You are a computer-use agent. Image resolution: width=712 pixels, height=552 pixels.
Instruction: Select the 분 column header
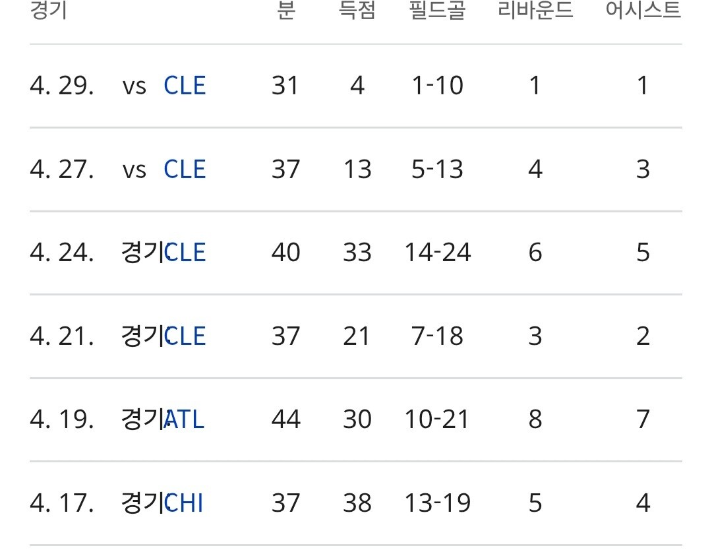(285, 11)
